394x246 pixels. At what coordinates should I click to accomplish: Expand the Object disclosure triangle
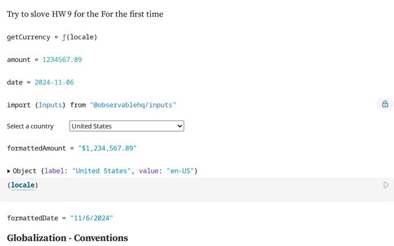9,170
